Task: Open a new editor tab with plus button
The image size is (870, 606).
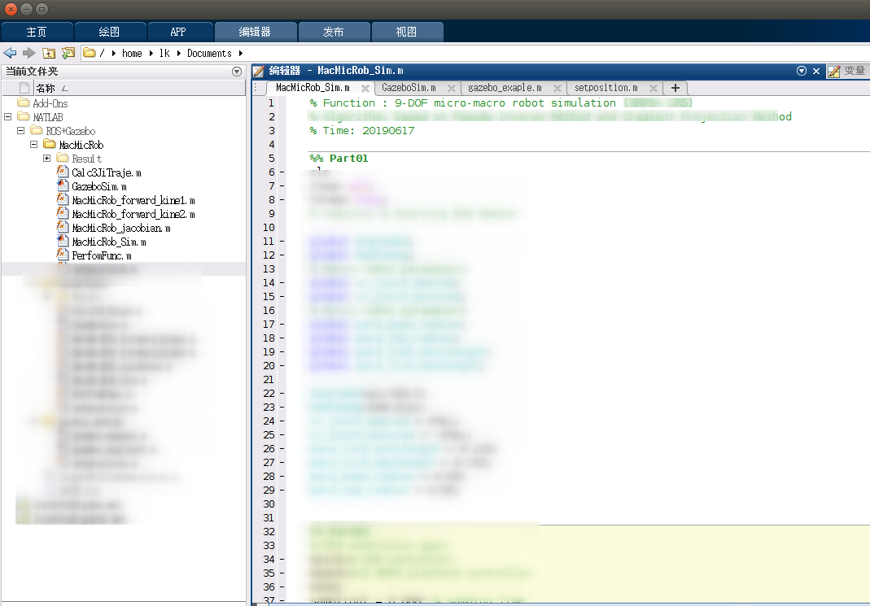Action: [x=676, y=87]
